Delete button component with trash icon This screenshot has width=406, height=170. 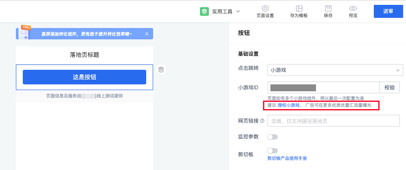(x=161, y=69)
